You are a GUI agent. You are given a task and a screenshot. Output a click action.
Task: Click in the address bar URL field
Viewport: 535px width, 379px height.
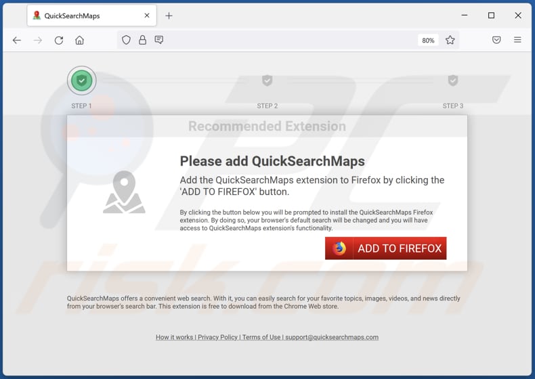(x=290, y=40)
